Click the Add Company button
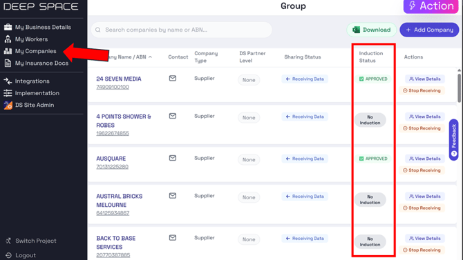Screen dimensions: 463x260 click(429, 30)
